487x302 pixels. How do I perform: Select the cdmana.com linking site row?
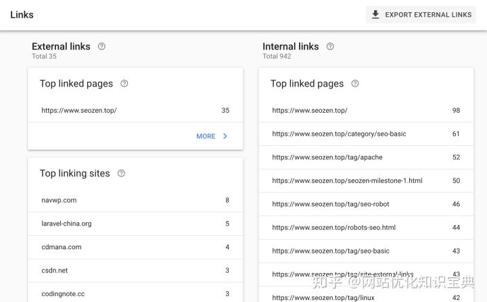[x=135, y=247]
